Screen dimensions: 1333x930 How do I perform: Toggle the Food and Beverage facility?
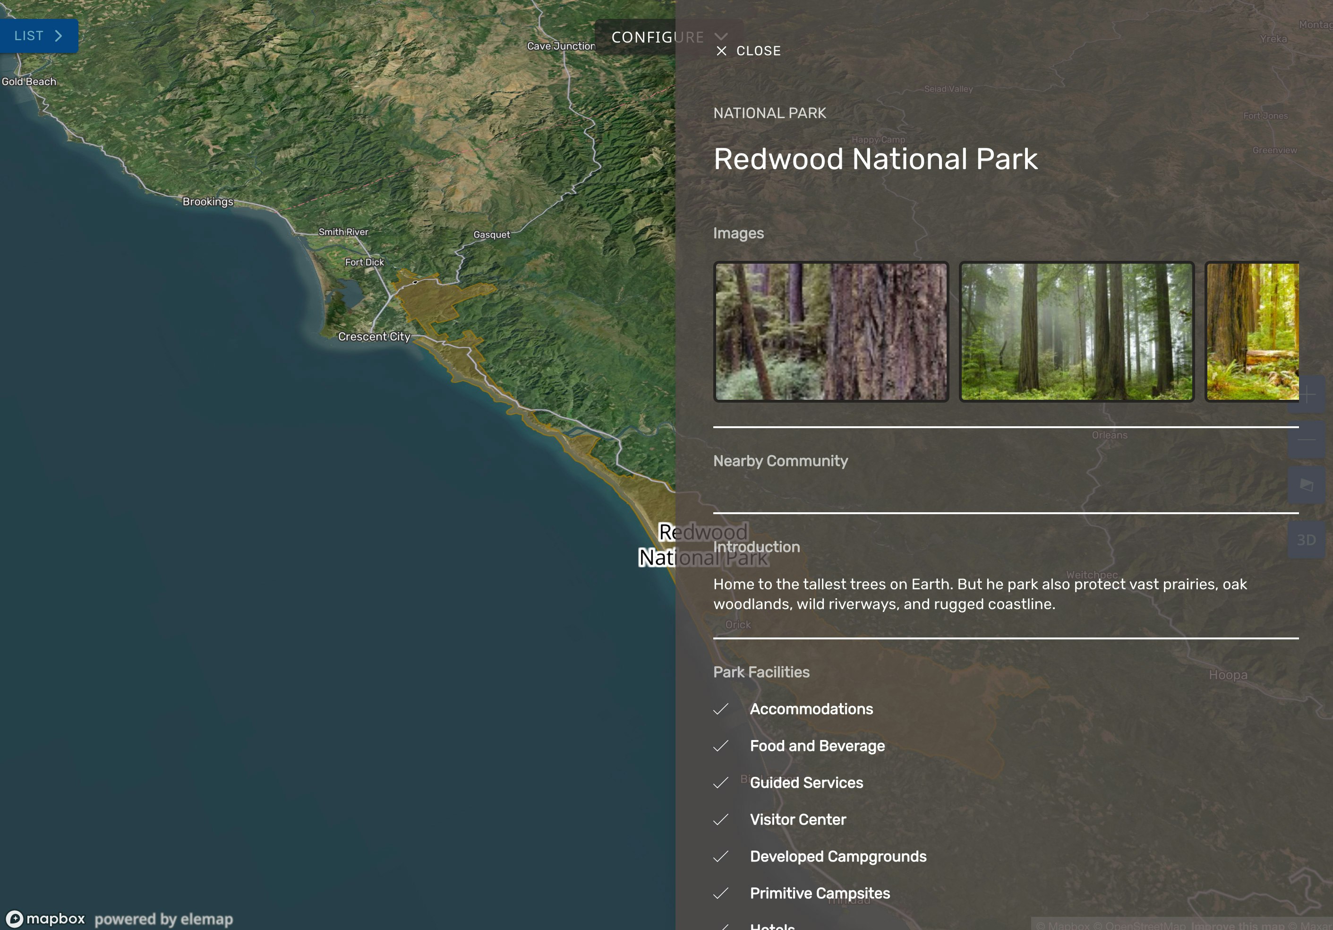pyautogui.click(x=722, y=747)
